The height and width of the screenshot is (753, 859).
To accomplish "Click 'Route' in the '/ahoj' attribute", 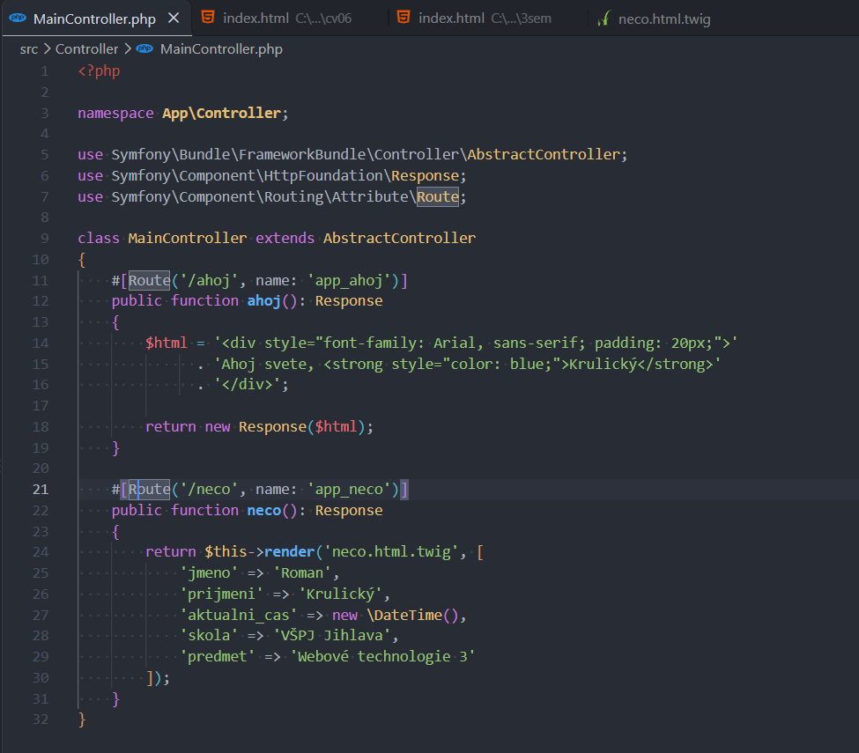I will (x=149, y=280).
